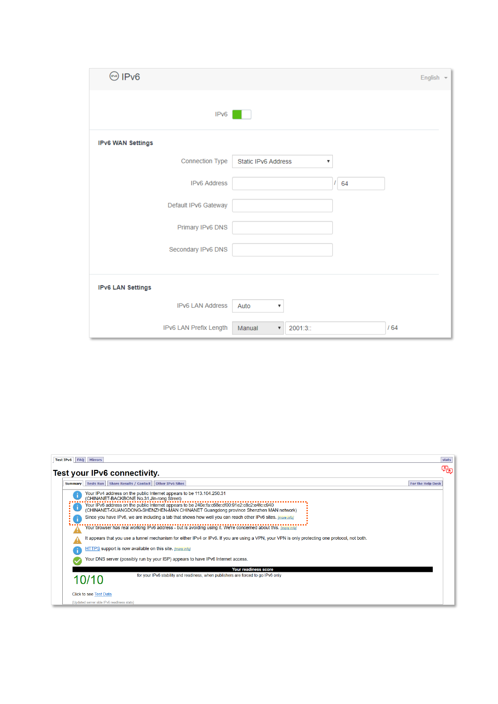Image resolution: width=498 pixels, height=704 pixels.
Task: Select the FAQ tab
Action: 81,460
